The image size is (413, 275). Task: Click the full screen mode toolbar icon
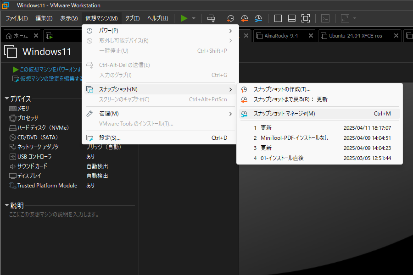(x=306, y=18)
